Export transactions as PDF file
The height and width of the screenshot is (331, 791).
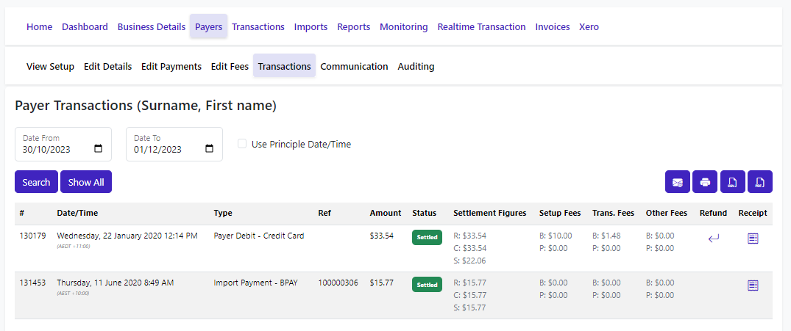pyautogui.click(x=760, y=182)
